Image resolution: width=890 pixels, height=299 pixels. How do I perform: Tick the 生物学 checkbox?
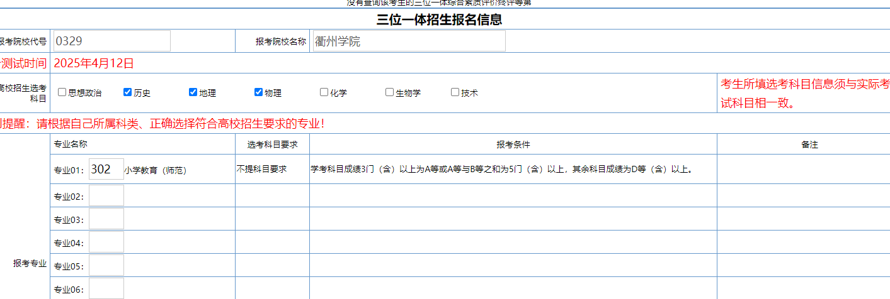coord(390,92)
